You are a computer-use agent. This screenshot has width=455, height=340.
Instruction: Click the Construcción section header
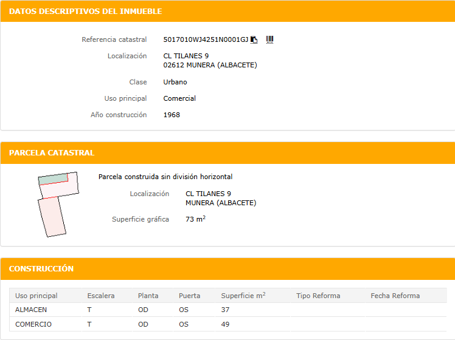[41, 268]
